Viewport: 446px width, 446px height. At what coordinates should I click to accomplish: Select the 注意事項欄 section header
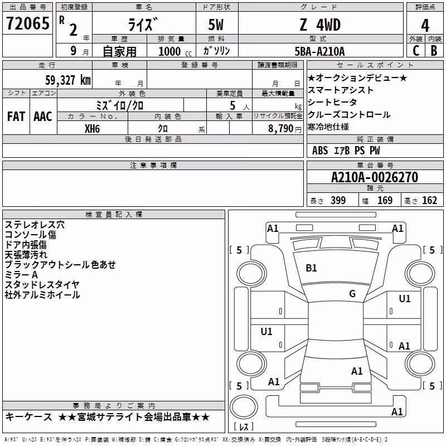coord(153,165)
